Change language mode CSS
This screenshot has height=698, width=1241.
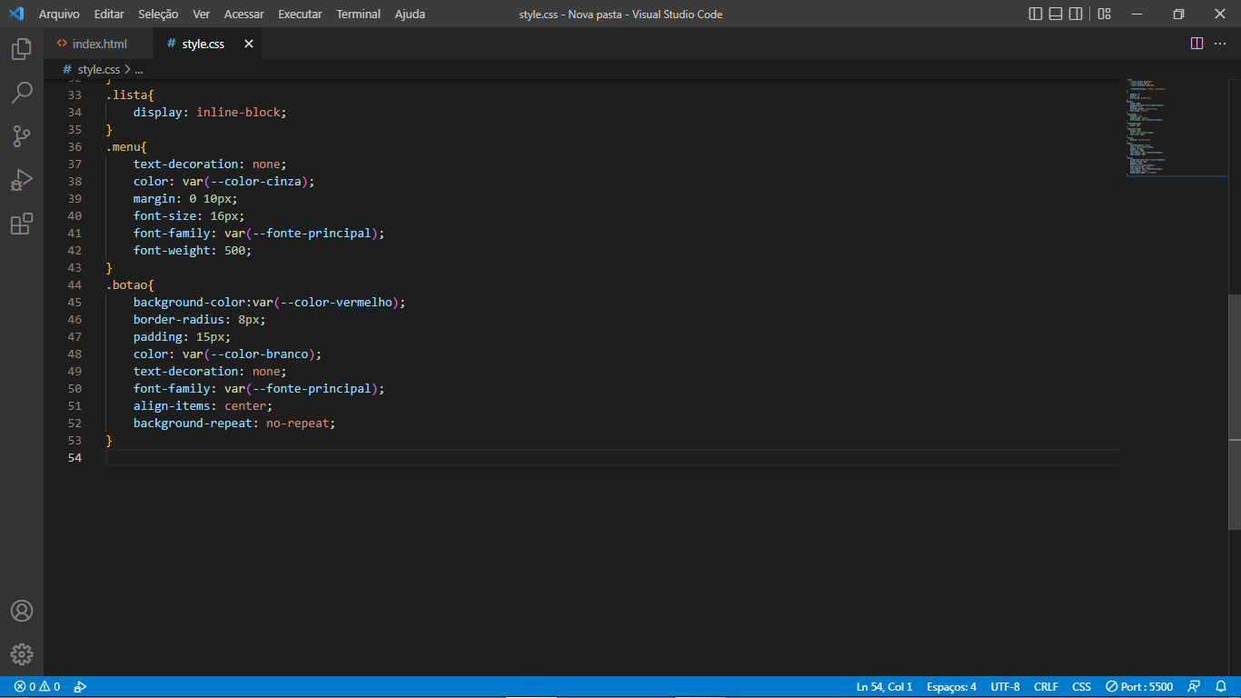point(1081,687)
